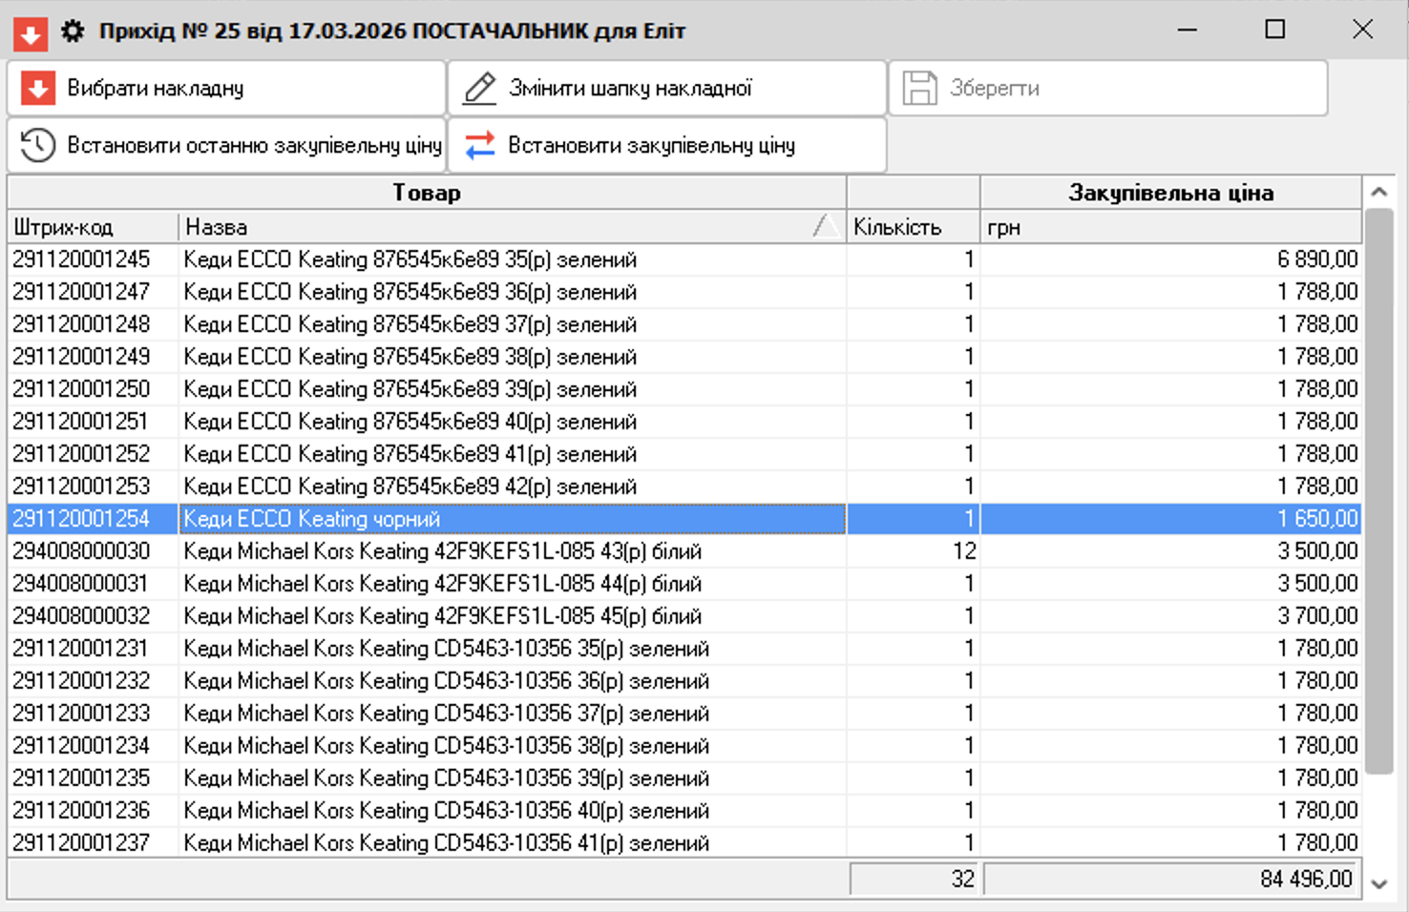Viewport: 1409px width, 912px height.
Task: Click the Кількість column header
Action: (897, 226)
